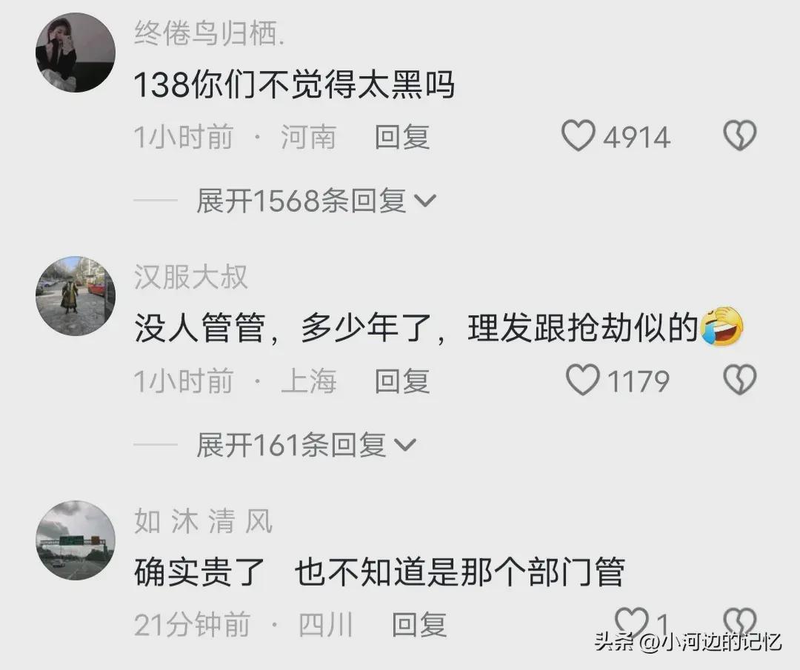The image size is (800, 670).
Task: Expand the 161 replies thread
Action: click(x=306, y=445)
